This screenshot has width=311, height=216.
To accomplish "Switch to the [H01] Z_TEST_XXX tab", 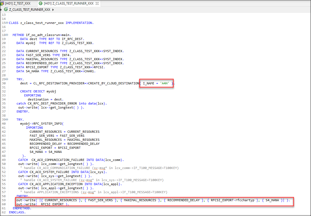I will (x=18, y=3).
